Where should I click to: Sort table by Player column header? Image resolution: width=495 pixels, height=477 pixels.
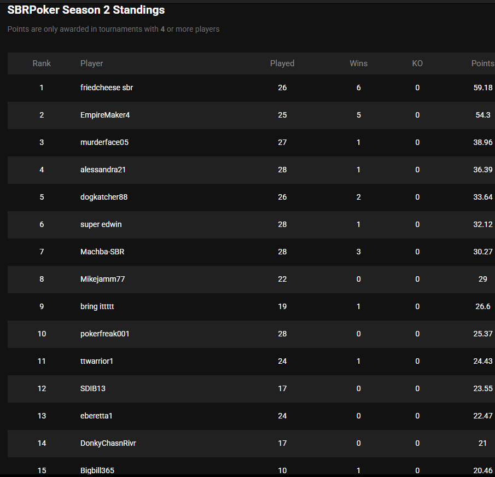91,63
